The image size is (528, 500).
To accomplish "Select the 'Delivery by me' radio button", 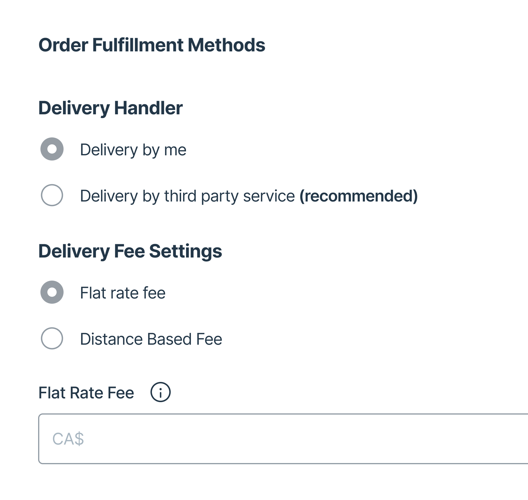I will click(52, 149).
